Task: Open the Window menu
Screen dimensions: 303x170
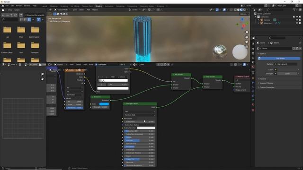Action: point(27,6)
